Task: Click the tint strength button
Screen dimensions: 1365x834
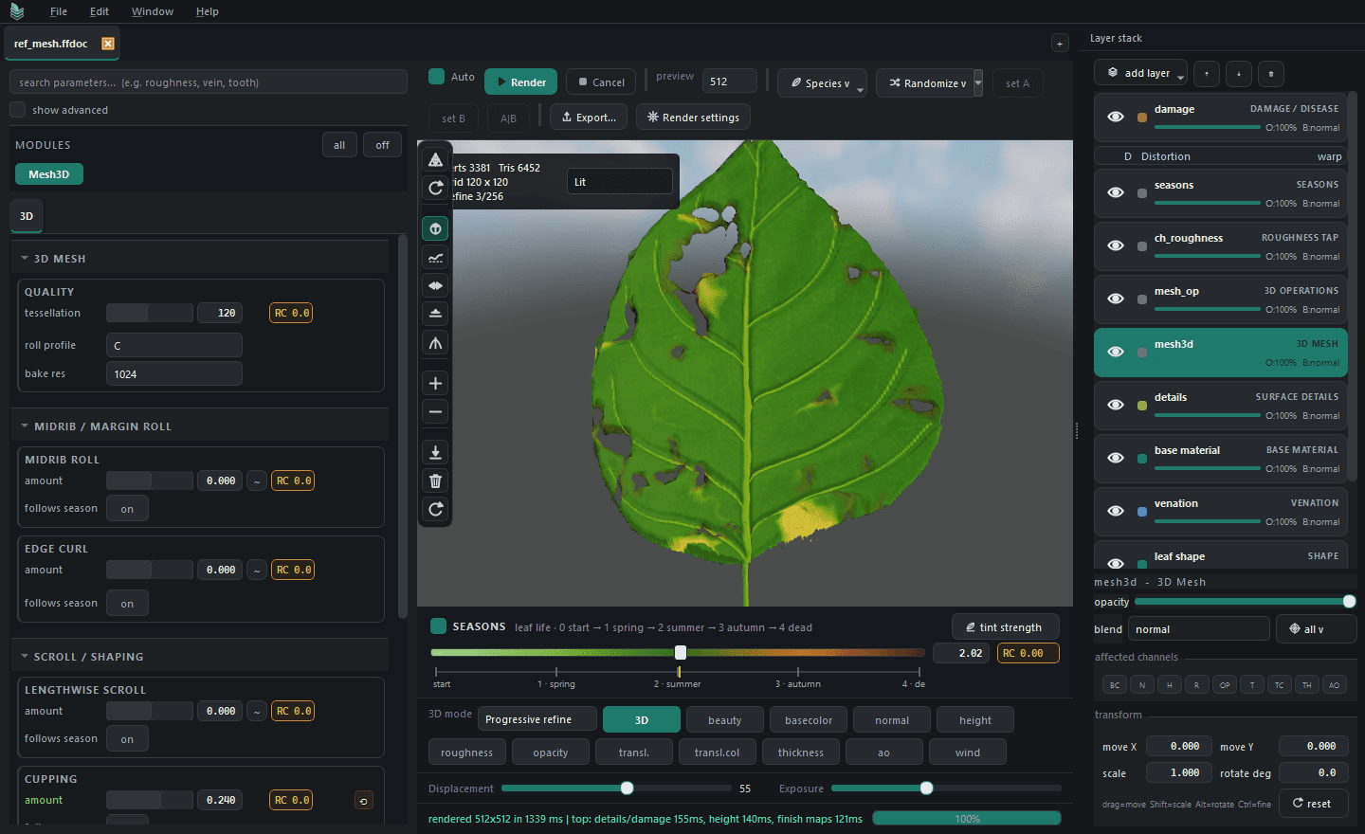Action: 1005,627
